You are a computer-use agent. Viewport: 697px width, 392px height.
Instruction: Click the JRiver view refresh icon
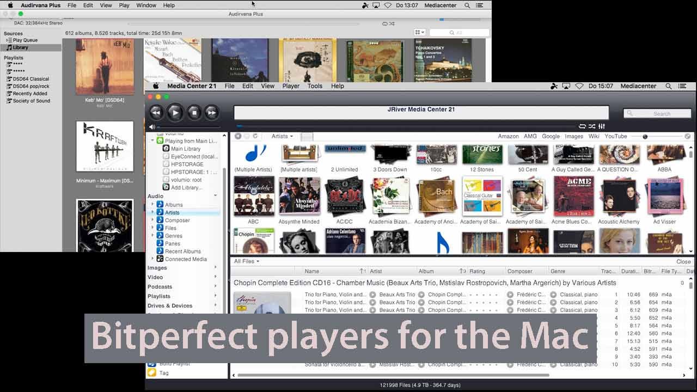pyautogui.click(x=255, y=136)
